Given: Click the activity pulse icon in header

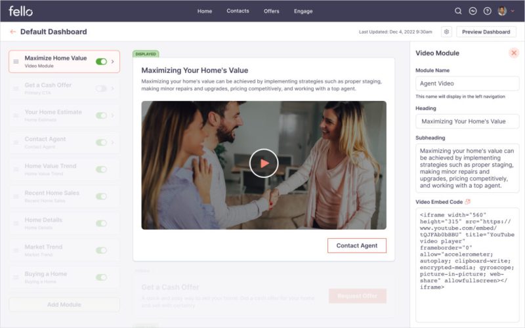Looking at the screenshot, I should pyautogui.click(x=473, y=11).
